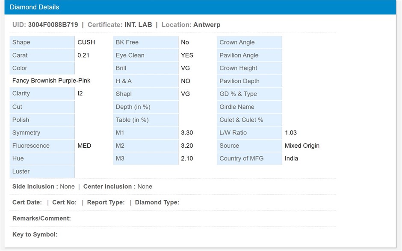Click the Carat value 0.21

tap(83, 55)
